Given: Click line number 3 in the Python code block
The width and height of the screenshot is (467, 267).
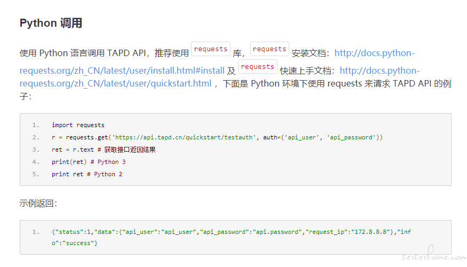Looking at the screenshot, I should tap(36, 150).
